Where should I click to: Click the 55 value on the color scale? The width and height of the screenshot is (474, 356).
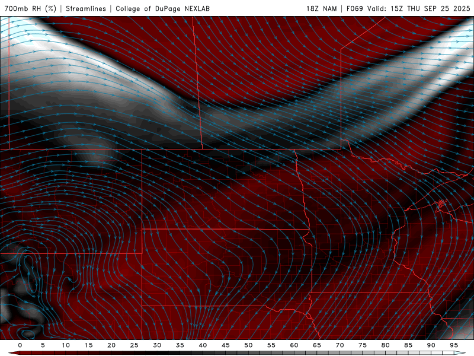point(271,345)
